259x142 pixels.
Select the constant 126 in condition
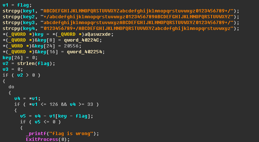54,104
